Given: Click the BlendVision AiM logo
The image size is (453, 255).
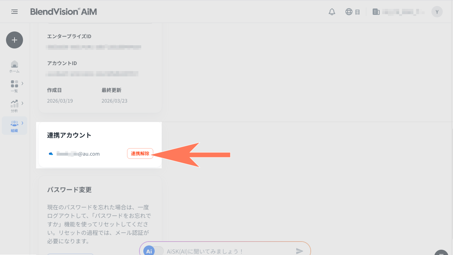Looking at the screenshot, I should [63, 12].
